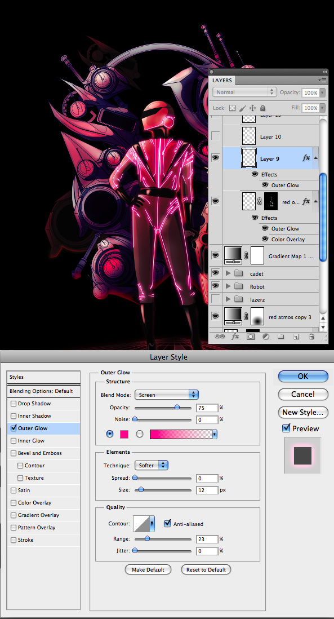The height and width of the screenshot is (619, 334).
Task: Uncheck the Anti-aliased checkbox
Action: coord(167,524)
